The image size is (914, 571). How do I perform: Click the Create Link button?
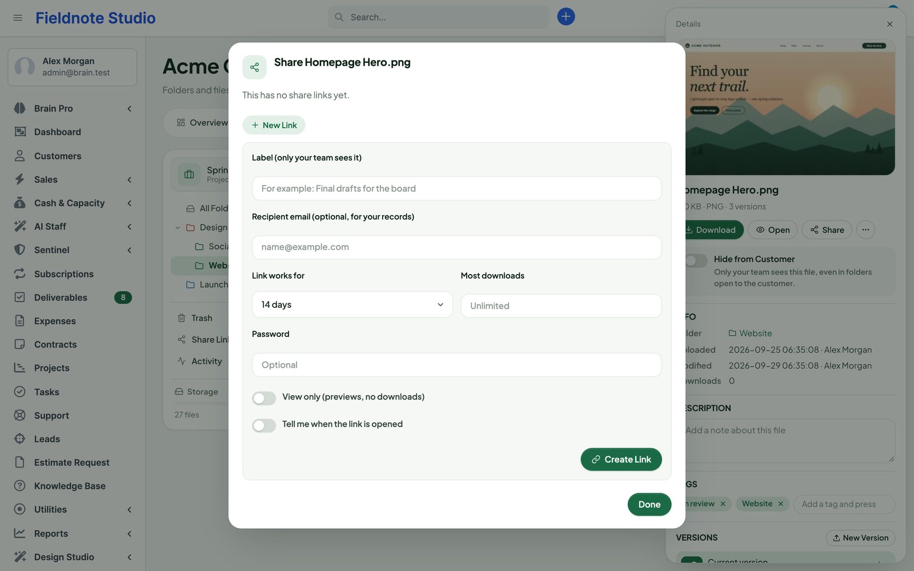click(x=621, y=460)
